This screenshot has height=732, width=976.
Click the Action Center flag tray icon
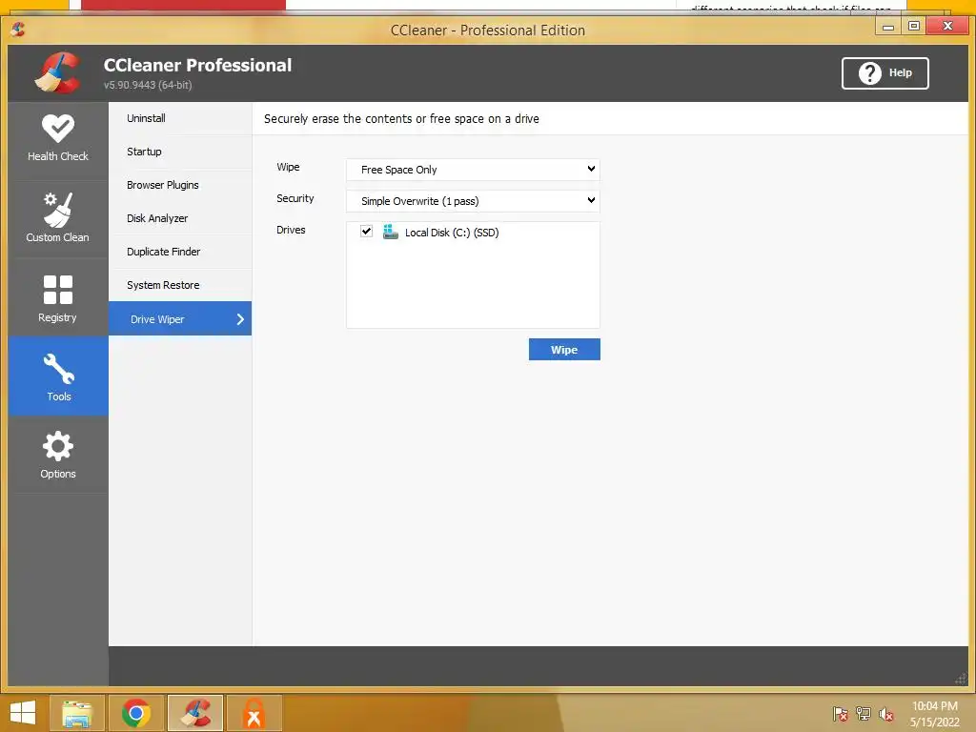[840, 714]
